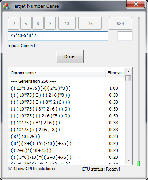Click the number 3 button
Viewport: 148px width, 180px height.
pos(50,24)
